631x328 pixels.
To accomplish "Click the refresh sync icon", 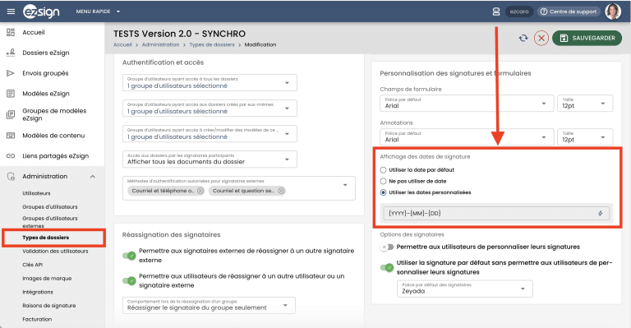I will pos(523,39).
